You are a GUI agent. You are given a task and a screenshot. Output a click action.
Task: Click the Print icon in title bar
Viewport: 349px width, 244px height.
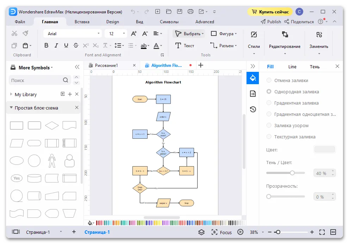coord(191,12)
